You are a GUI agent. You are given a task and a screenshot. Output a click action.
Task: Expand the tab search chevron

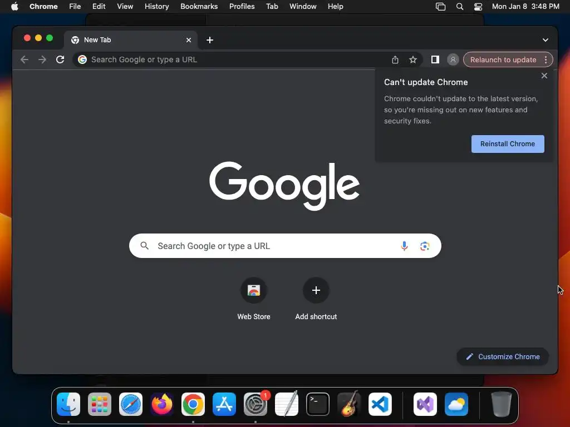click(x=546, y=40)
